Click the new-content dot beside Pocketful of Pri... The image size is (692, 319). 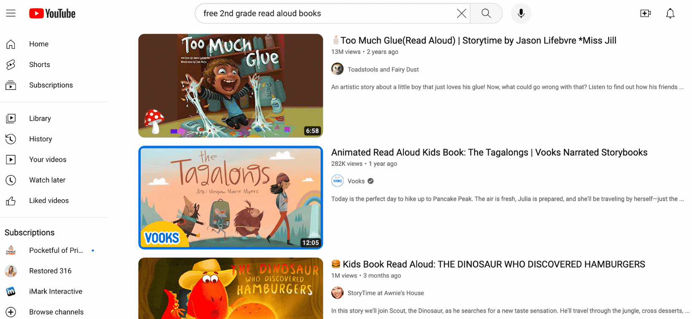(93, 251)
